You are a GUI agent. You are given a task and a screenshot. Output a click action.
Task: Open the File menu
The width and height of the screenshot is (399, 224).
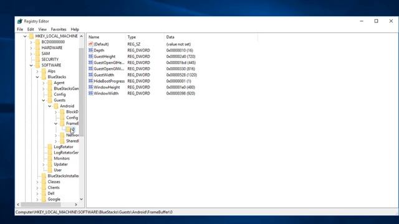tap(20, 29)
